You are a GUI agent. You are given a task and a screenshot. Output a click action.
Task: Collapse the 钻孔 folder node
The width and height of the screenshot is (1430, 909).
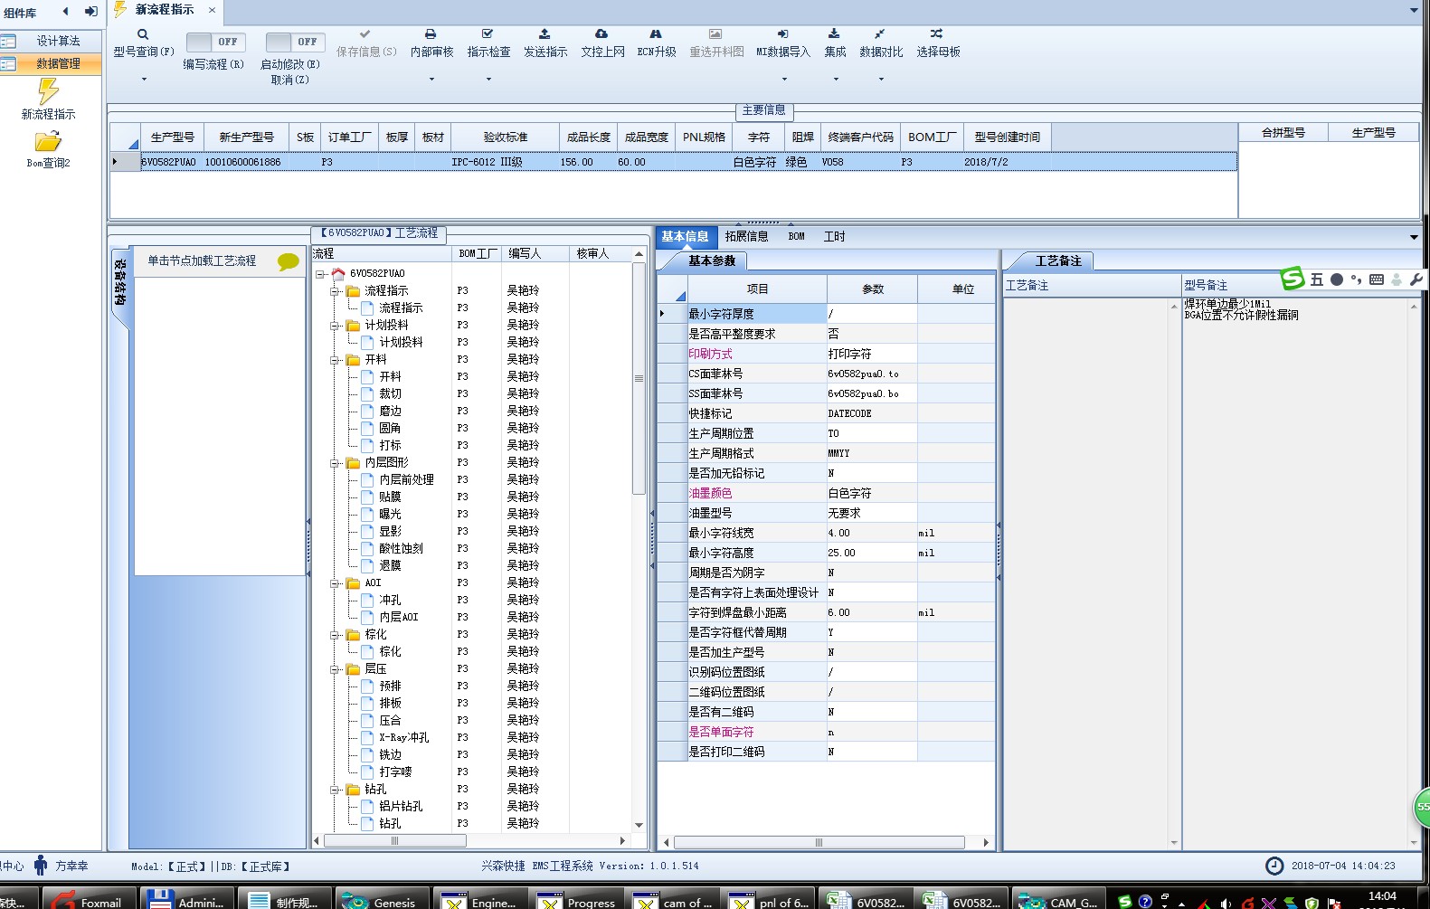[x=335, y=790]
